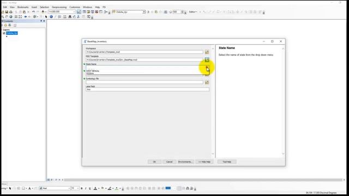The height and width of the screenshot is (196, 349).
Task: Open the Python window icon
Action: (101, 12)
